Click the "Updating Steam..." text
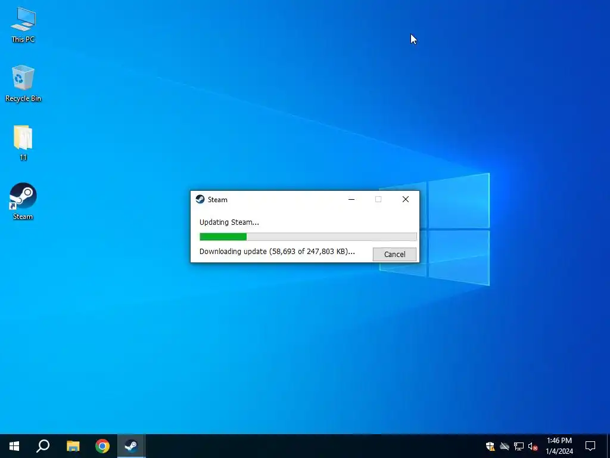The image size is (610, 458). click(x=229, y=222)
